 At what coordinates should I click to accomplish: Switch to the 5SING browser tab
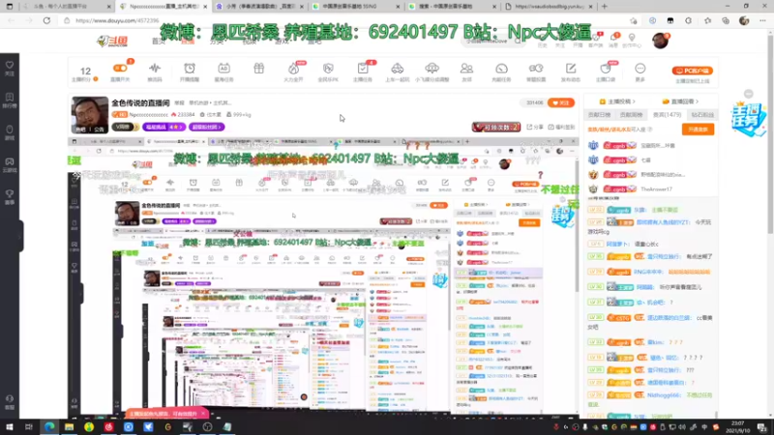click(x=355, y=7)
